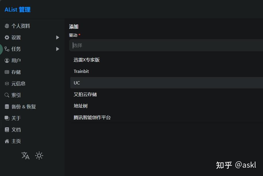Click the 用户 users icon
Viewport: 263px width, 176px height.
click(7, 60)
